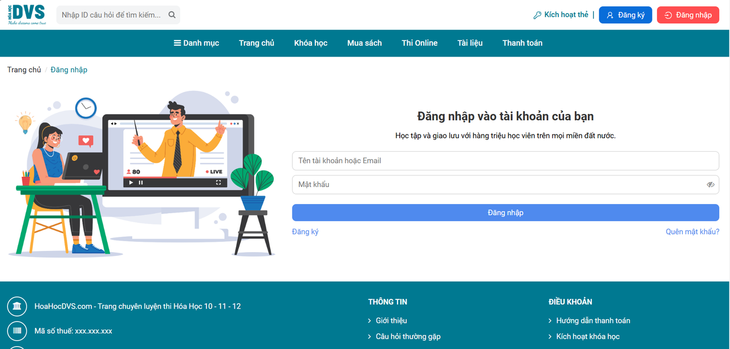
Task: Click the hamburger icon beside Danh mục
Action: (x=177, y=43)
